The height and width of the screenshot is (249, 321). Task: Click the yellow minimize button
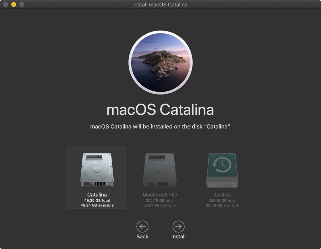pyautogui.click(x=13, y=4)
